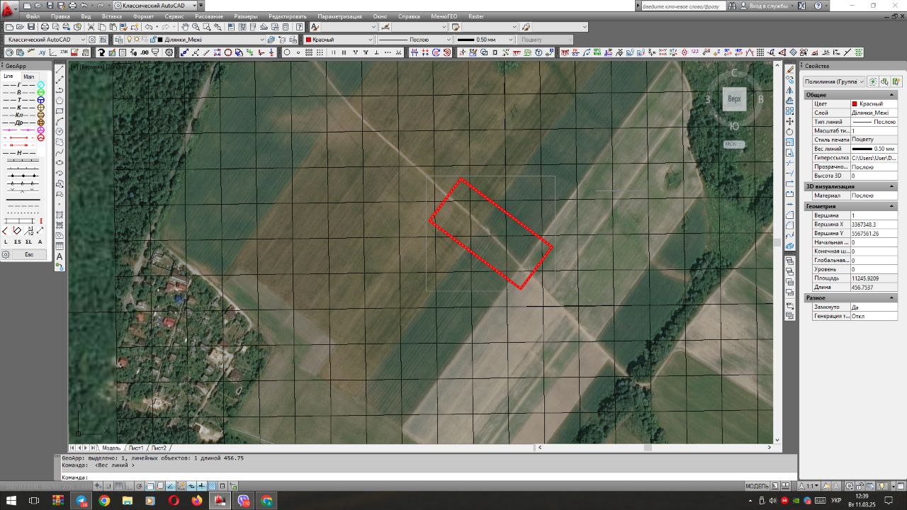The height and width of the screenshot is (510, 907).
Task: Click inside the Команда command line field
Action: pos(283,476)
